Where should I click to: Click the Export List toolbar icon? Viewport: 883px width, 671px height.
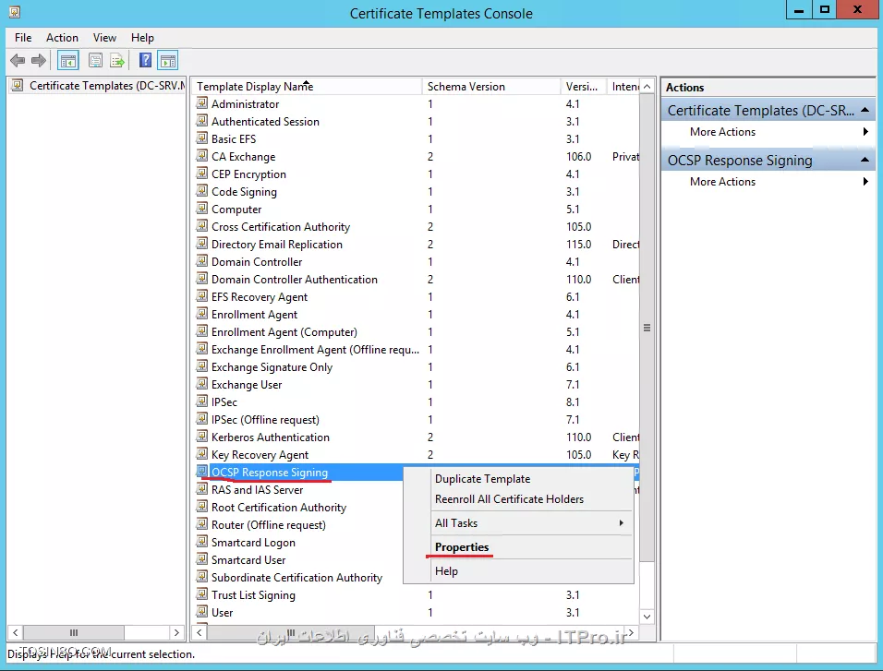[117, 60]
